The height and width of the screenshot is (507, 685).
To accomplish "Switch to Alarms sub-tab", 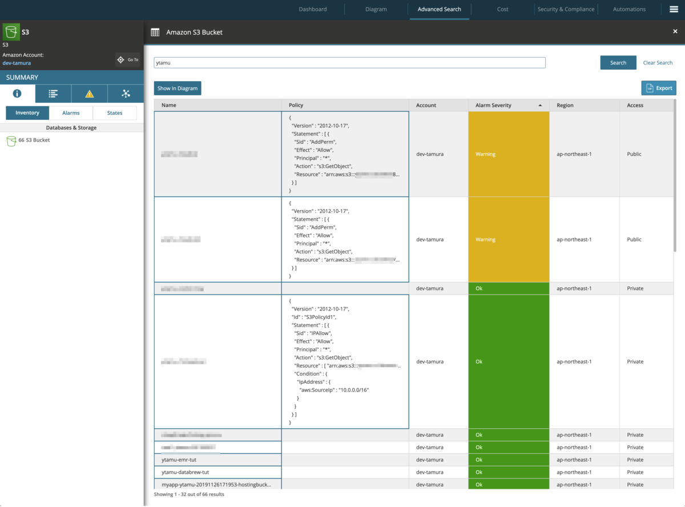I will 71,113.
